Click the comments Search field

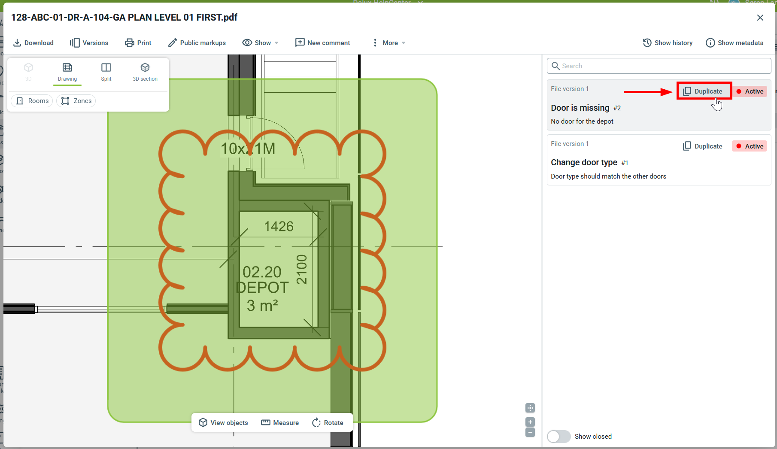click(659, 66)
